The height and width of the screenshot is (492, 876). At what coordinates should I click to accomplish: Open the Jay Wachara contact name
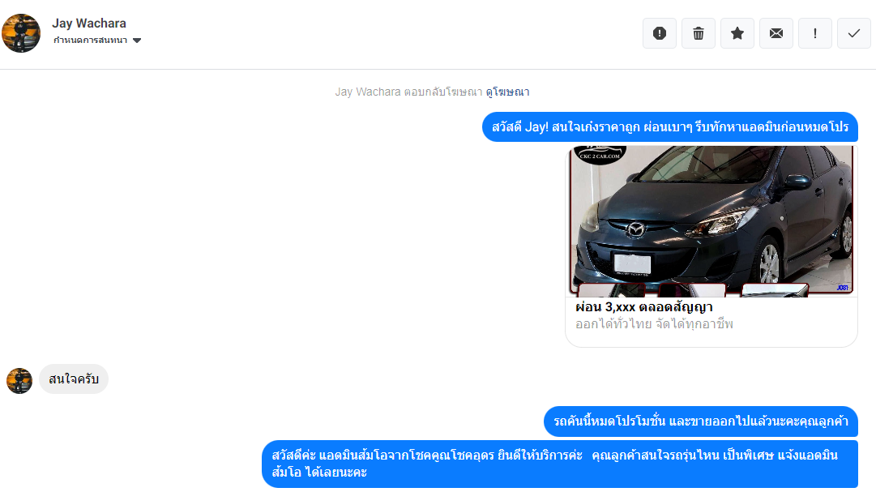[x=89, y=24]
